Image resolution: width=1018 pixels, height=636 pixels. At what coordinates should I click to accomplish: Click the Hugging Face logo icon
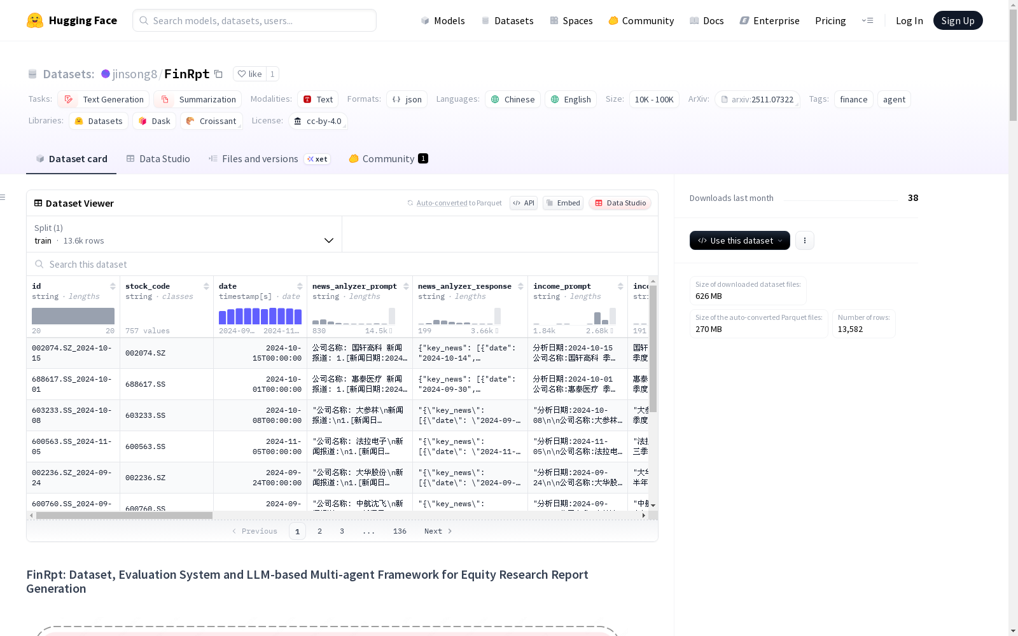tap(35, 20)
